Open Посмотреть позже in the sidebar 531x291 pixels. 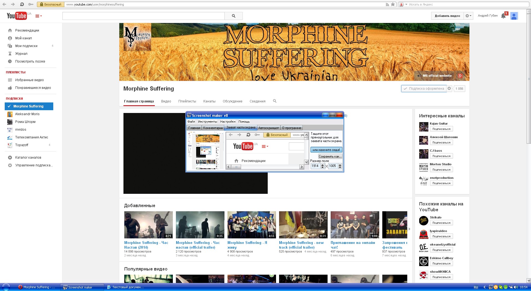[30, 61]
